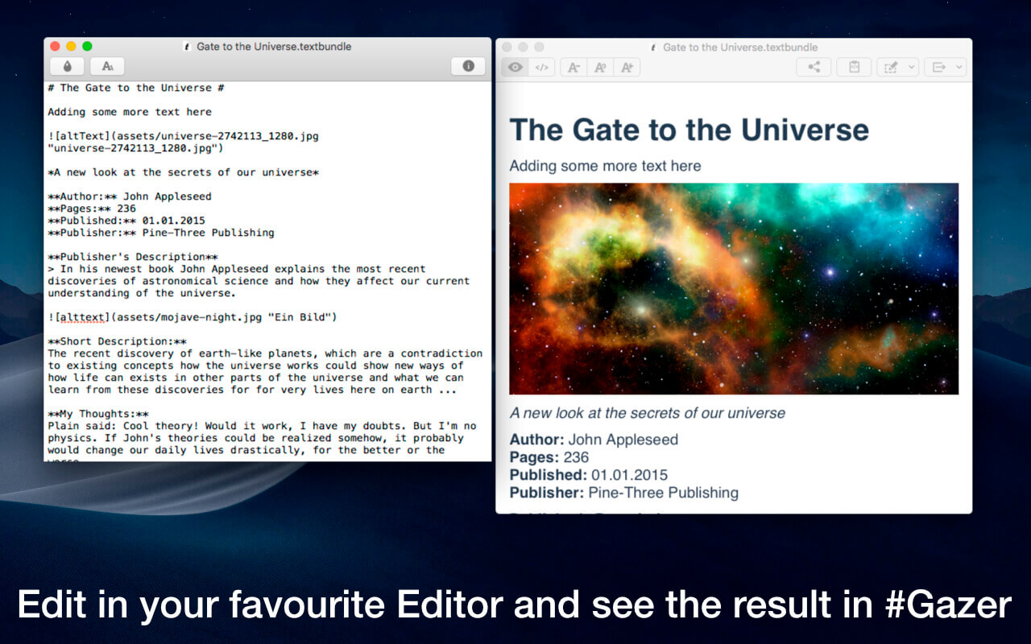
Task: Click the '**Pages:** 236' line in the editor
Action: [x=92, y=208]
